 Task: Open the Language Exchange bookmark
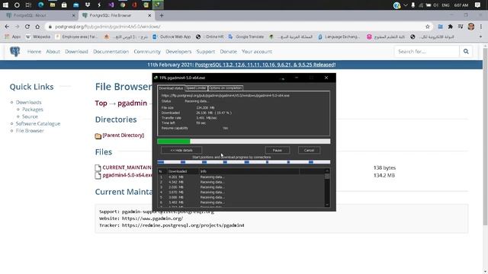pyautogui.click(x=339, y=37)
